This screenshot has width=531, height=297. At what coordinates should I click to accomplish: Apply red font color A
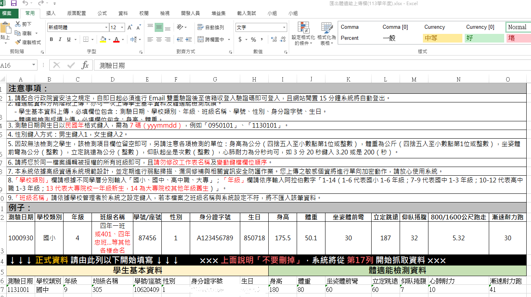tap(116, 39)
